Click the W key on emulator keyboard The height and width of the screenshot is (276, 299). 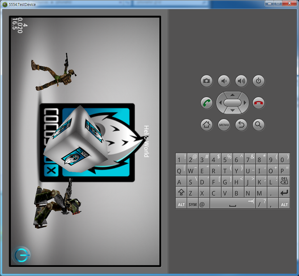193,170
